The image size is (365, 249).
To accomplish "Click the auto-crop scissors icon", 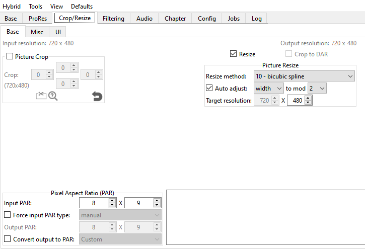I will pyautogui.click(x=41, y=96).
